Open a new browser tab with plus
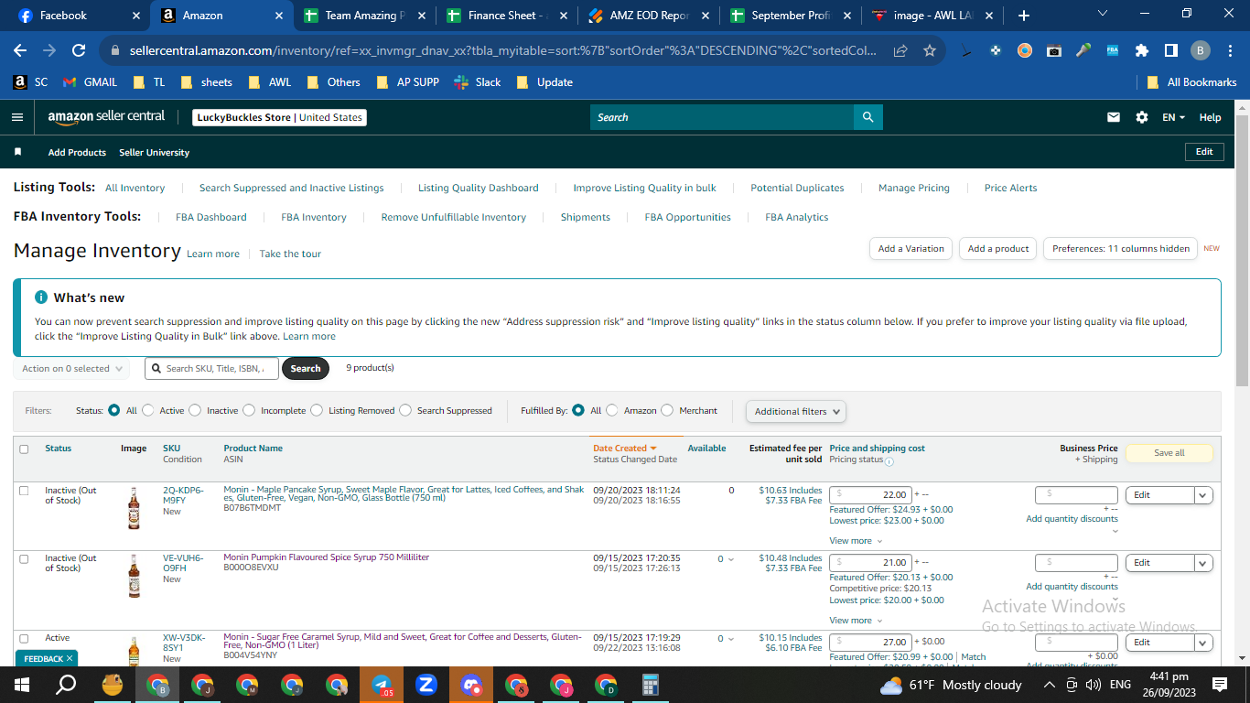The width and height of the screenshot is (1250, 703). [1023, 16]
